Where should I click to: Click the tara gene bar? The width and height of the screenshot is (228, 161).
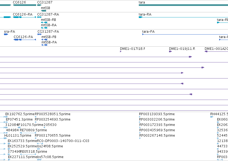pos(183,5)
